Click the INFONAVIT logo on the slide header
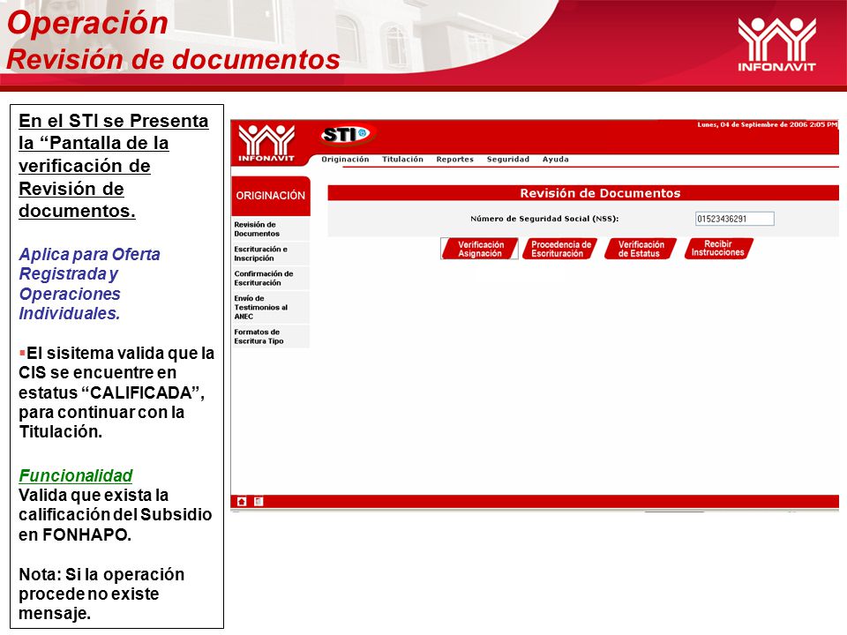Screen dimensions: 847x635 tap(776, 44)
